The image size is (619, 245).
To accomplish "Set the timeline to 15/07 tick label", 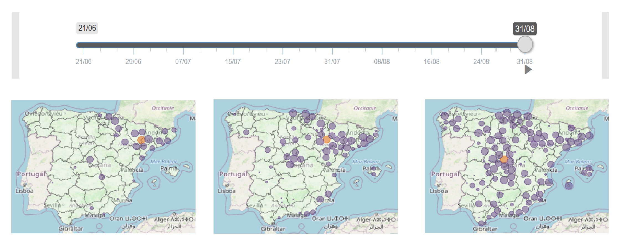I will [x=233, y=61].
